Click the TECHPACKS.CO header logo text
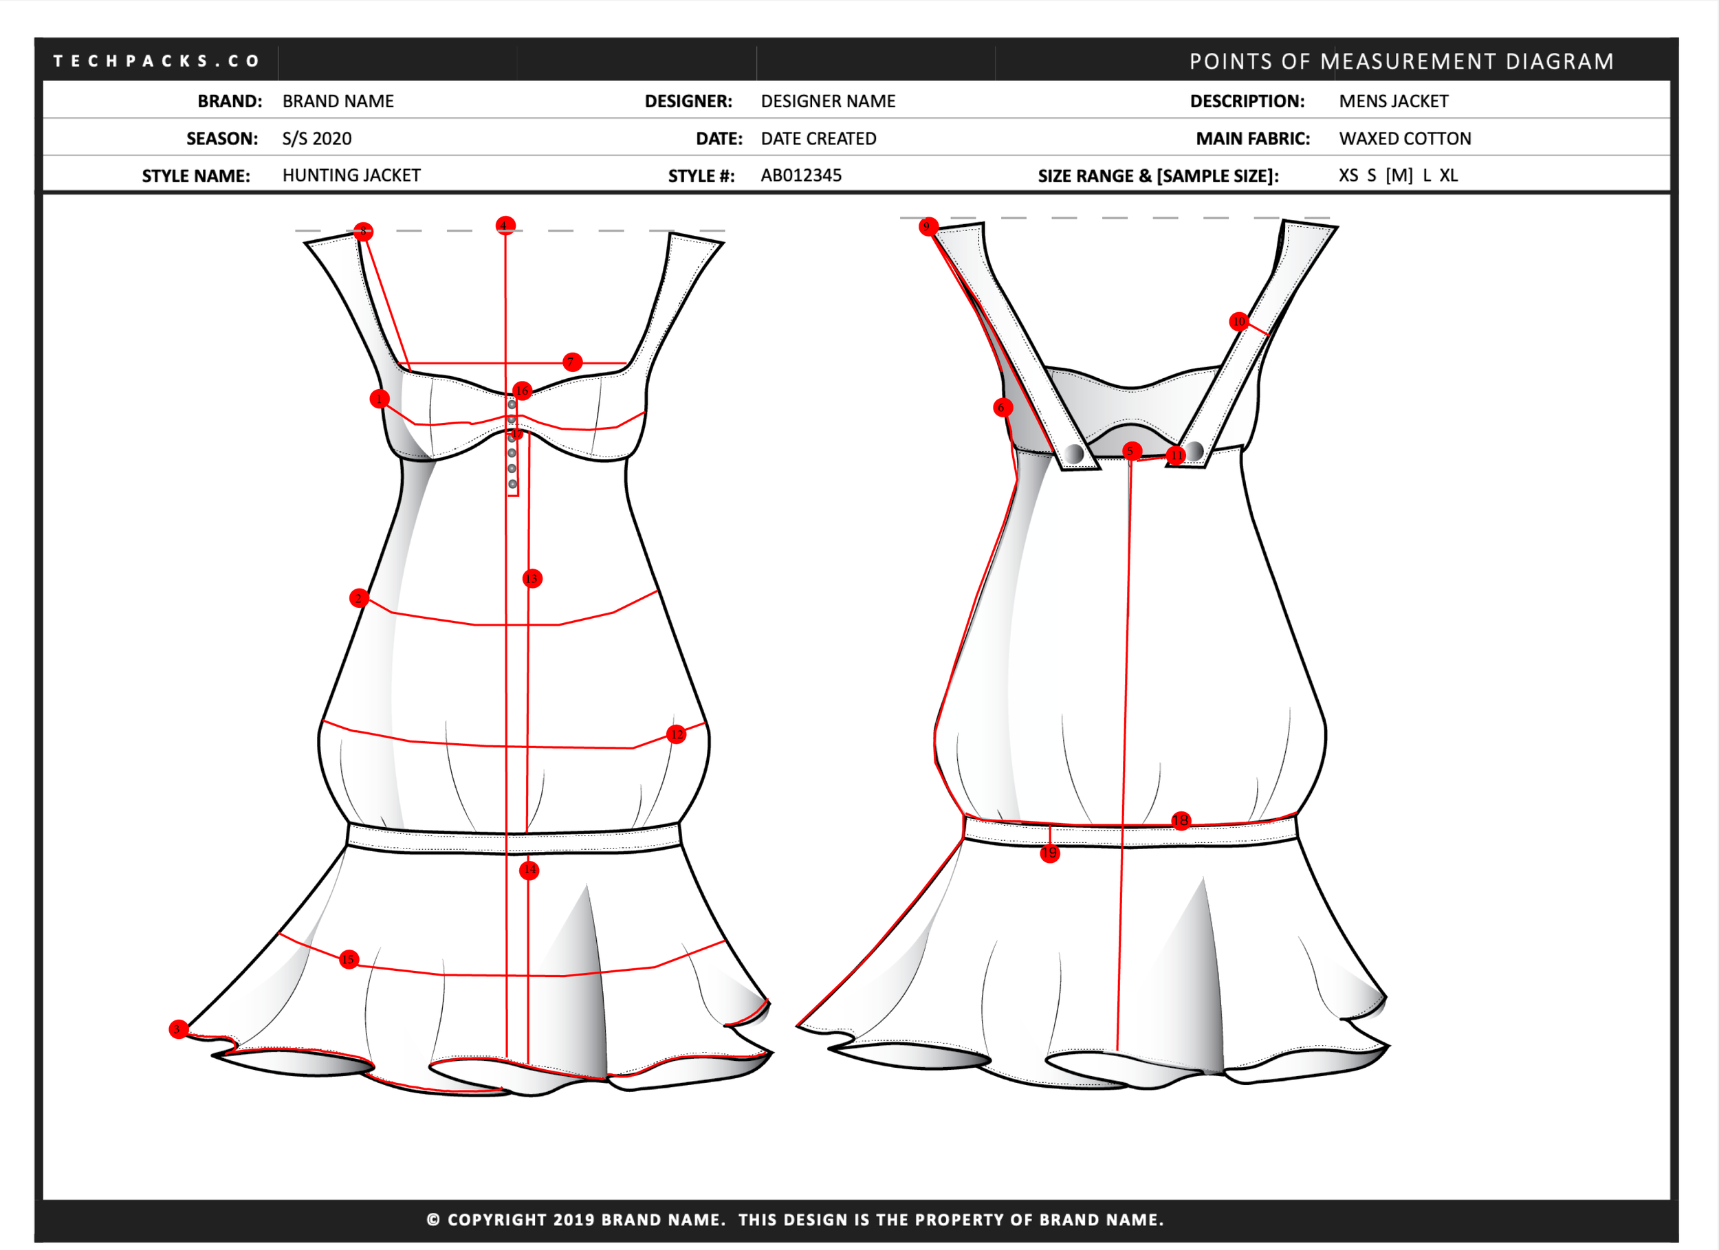The image size is (1719, 1250). click(156, 61)
